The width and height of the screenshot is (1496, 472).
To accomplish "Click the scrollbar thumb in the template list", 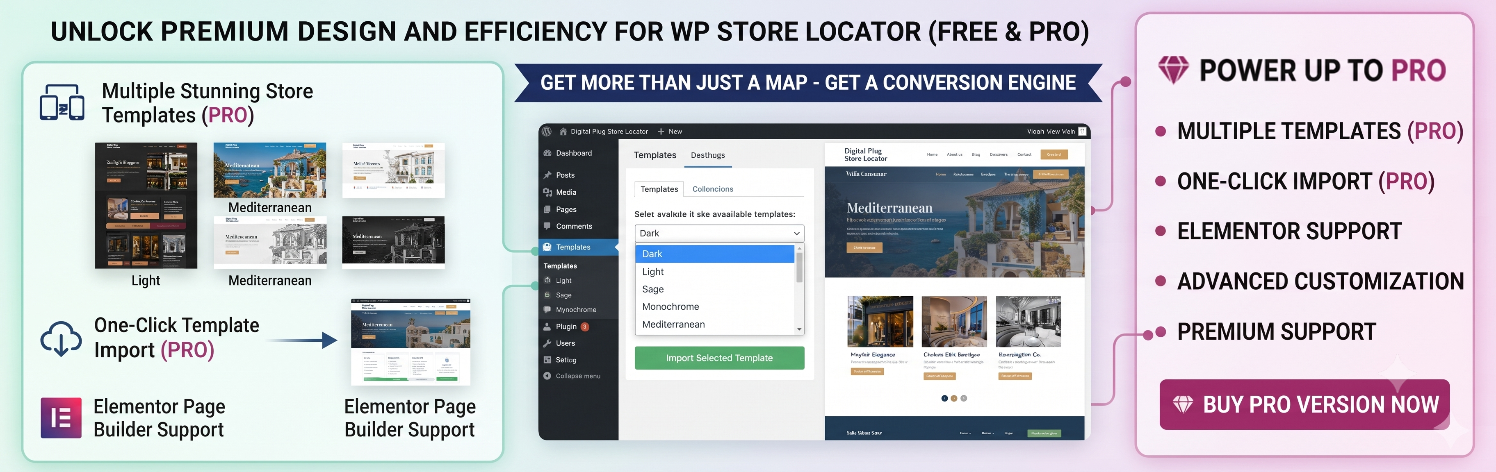I will click(800, 268).
